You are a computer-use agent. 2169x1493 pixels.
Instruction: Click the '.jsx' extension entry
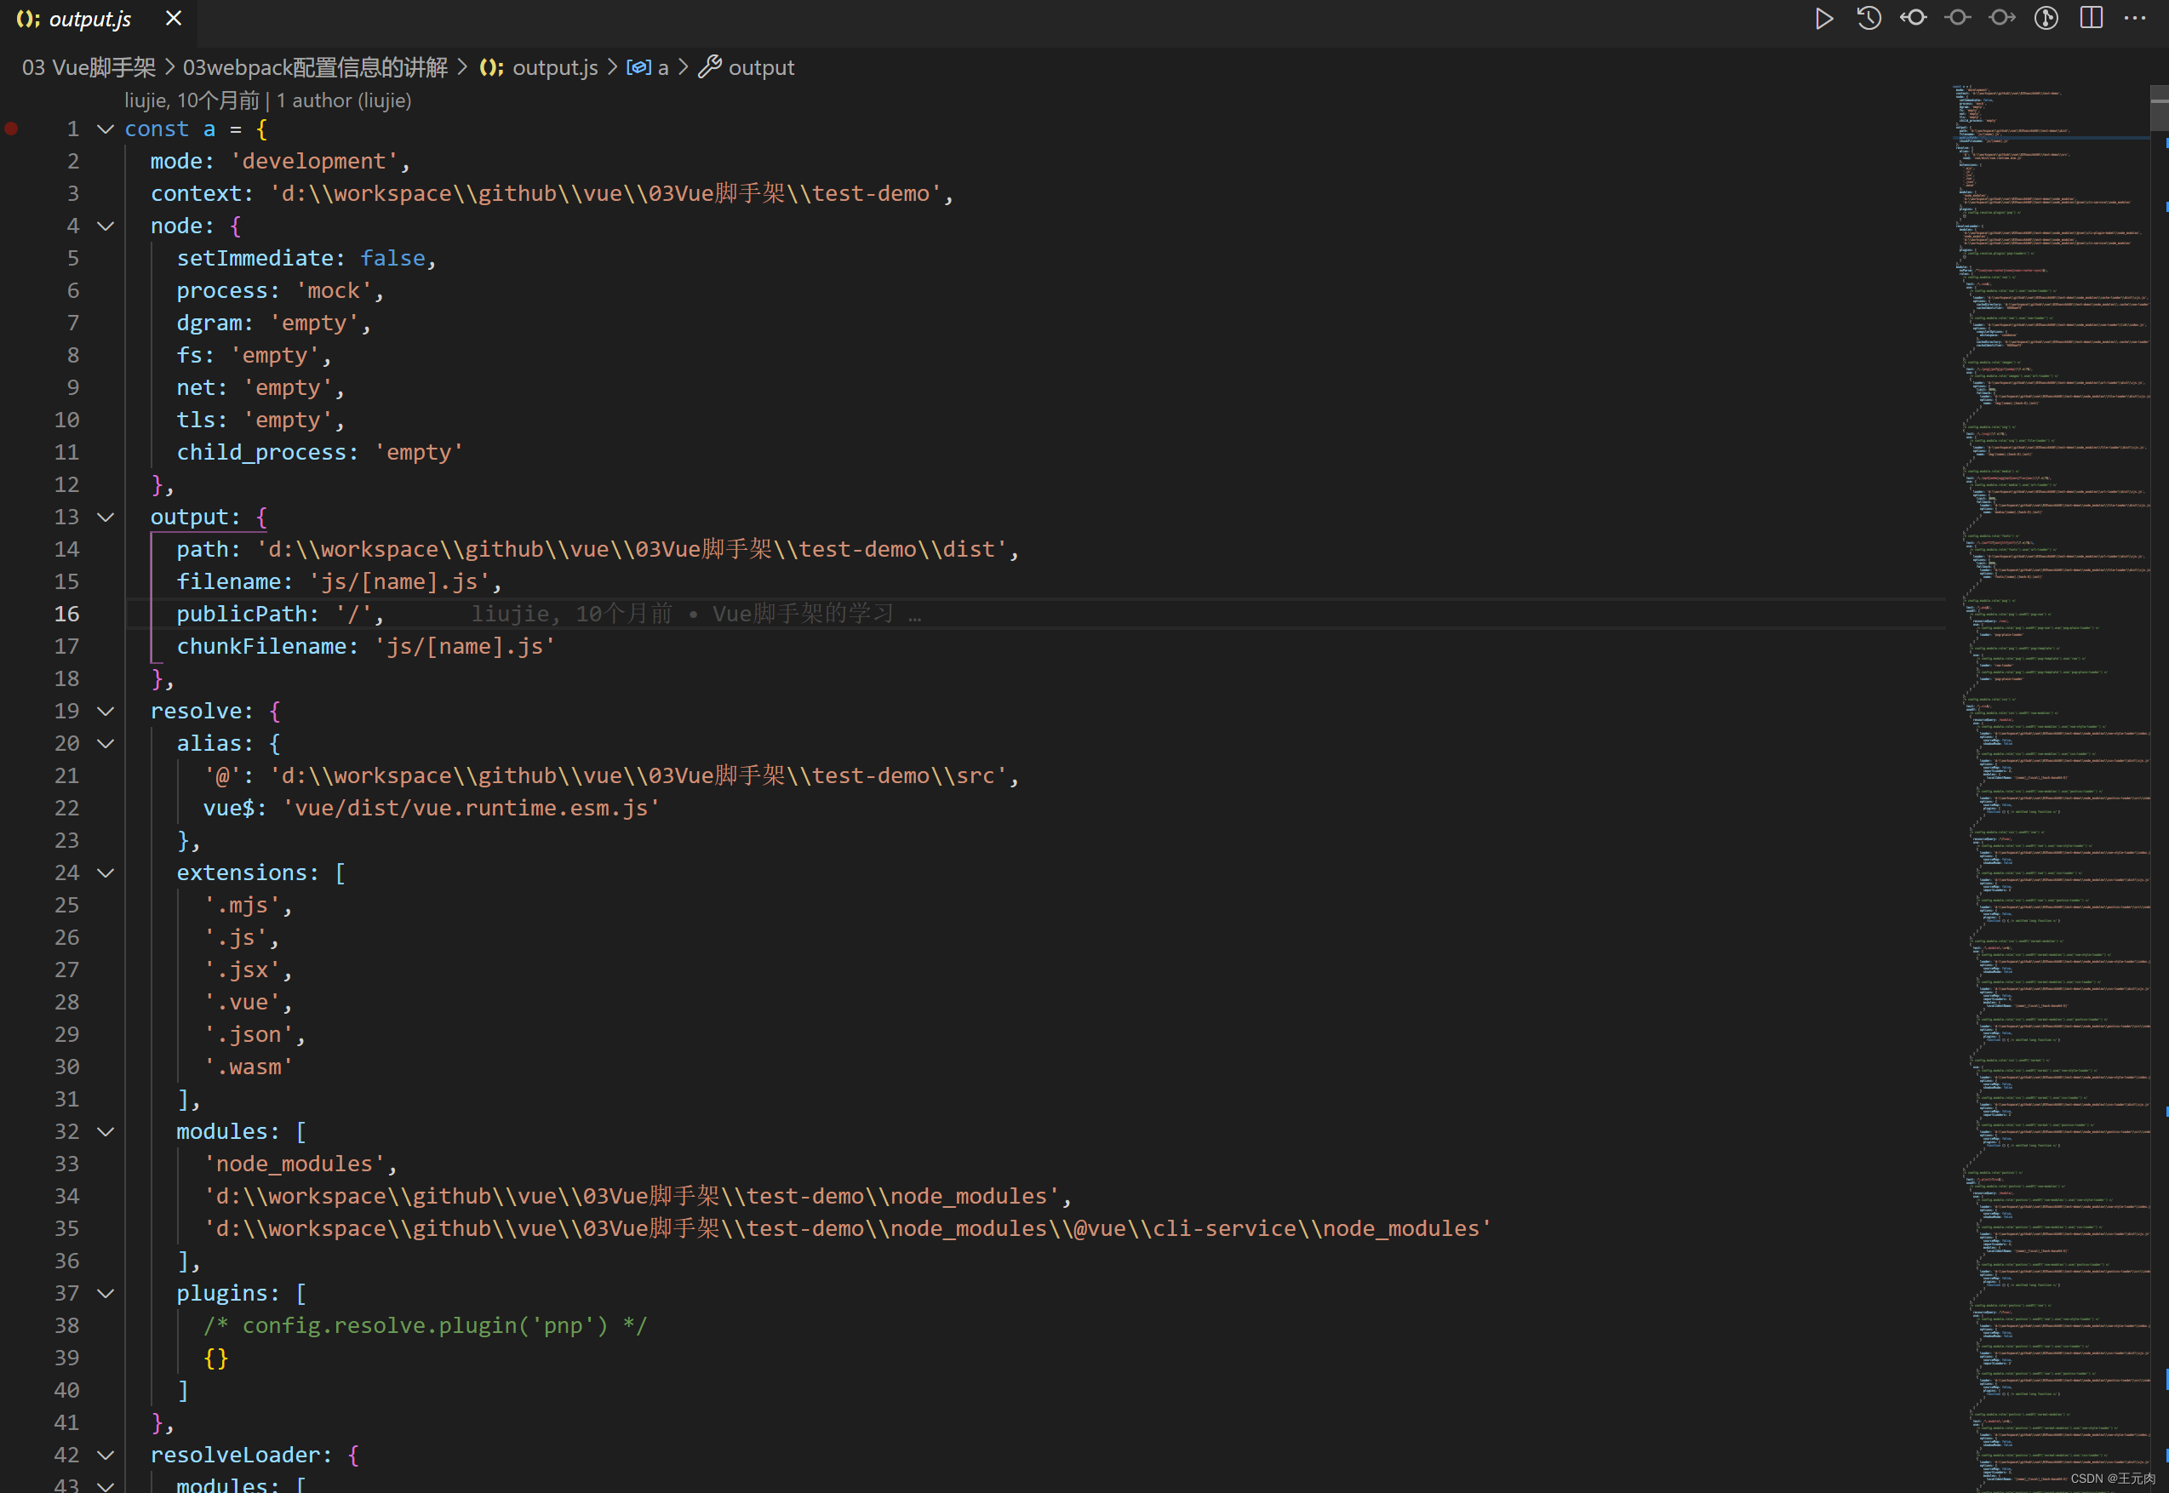click(248, 970)
